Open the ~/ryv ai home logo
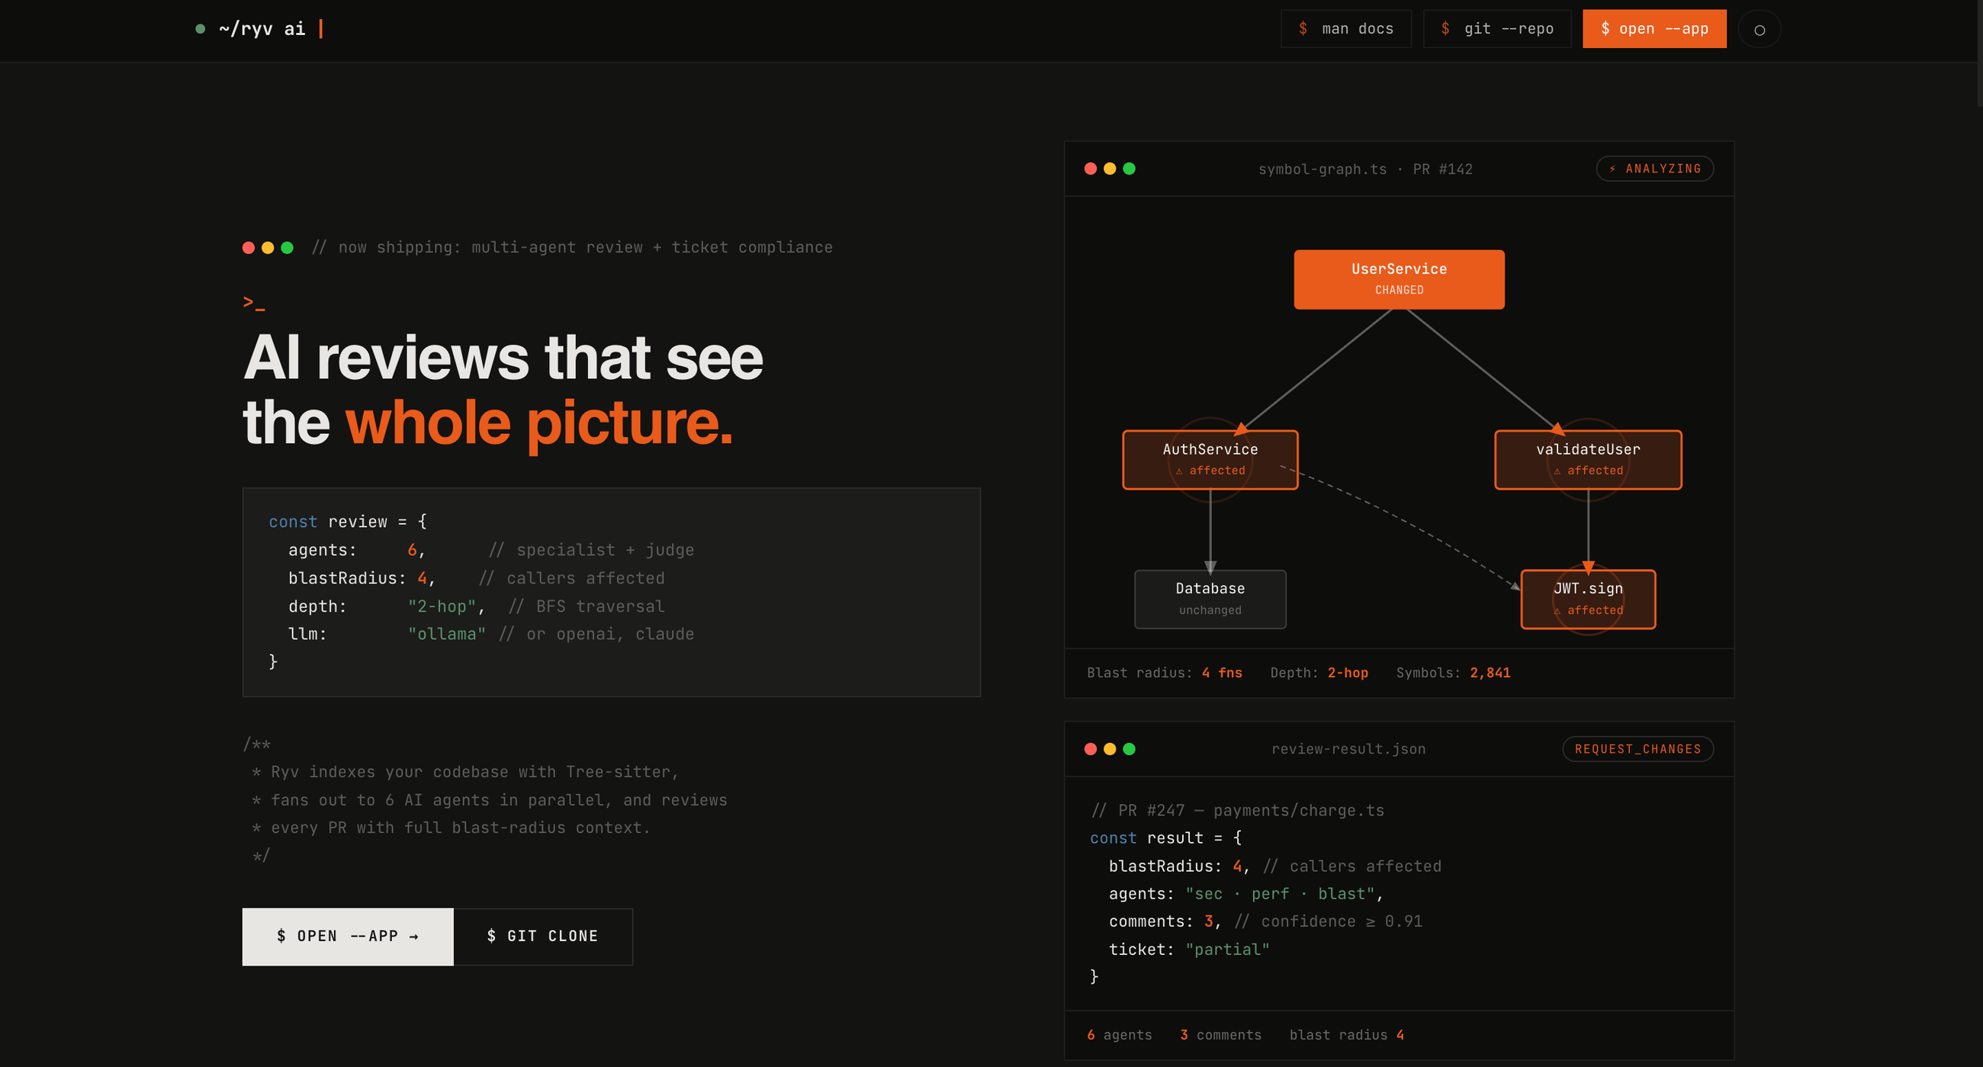 pos(260,28)
